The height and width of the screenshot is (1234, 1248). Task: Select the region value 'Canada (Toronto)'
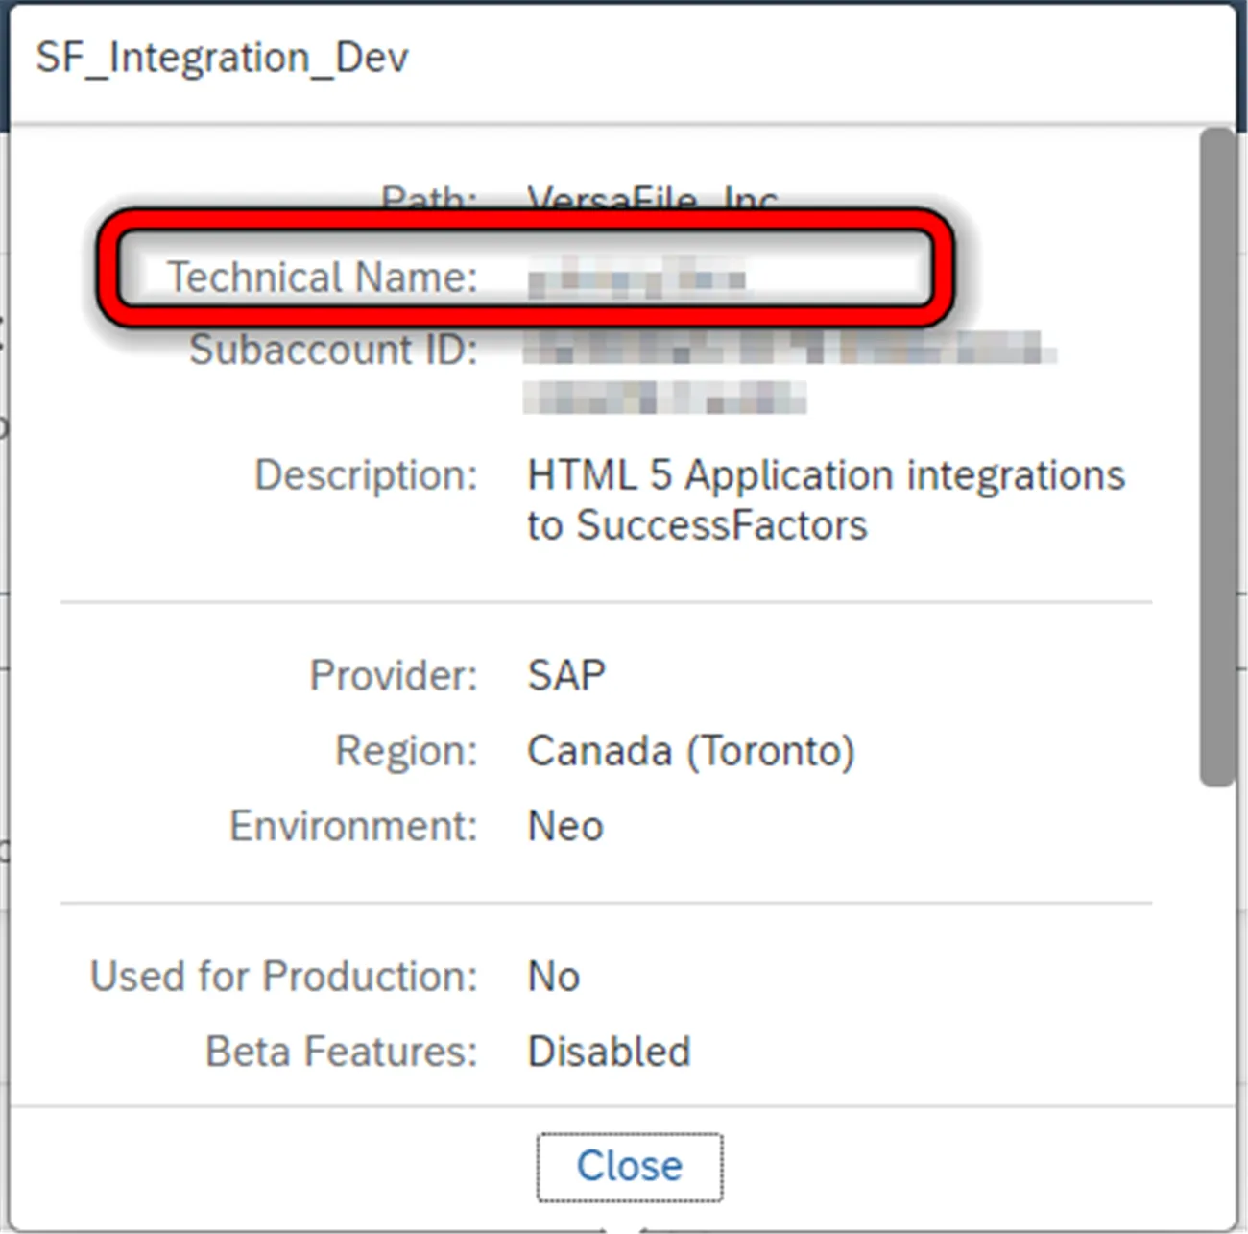tap(691, 751)
